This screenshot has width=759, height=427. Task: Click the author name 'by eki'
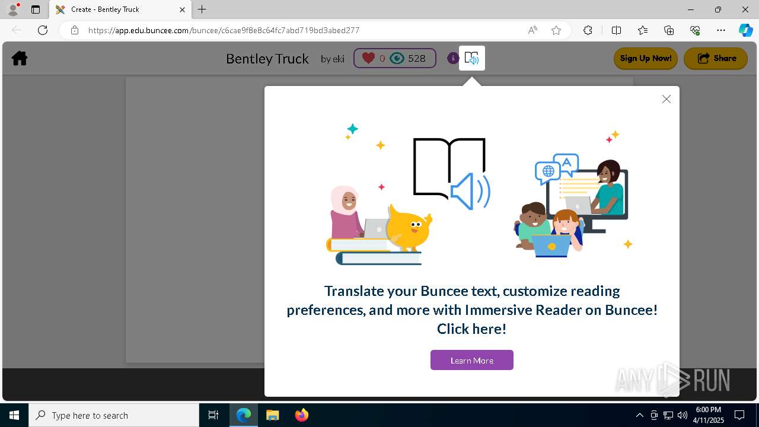pyautogui.click(x=332, y=59)
